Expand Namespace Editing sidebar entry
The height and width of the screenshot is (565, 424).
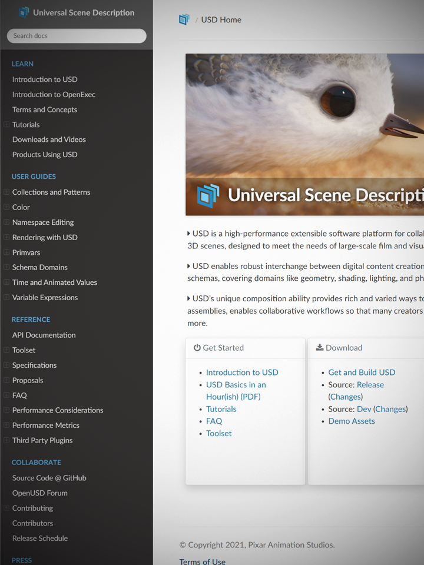6,222
